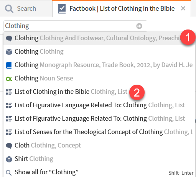
Task: Click the Clothing search input field
Action: coord(75,26)
